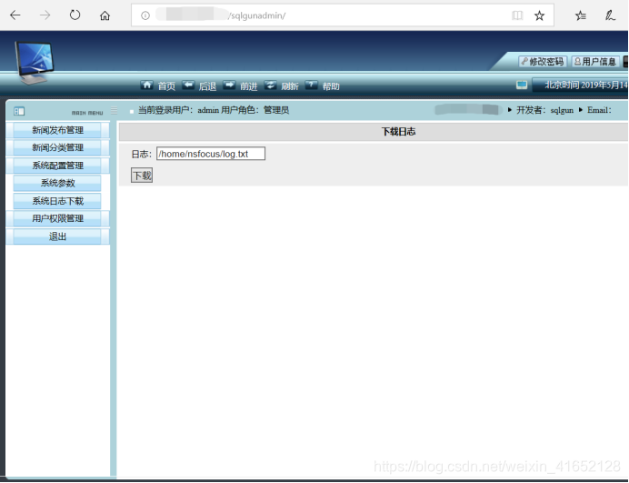629x483 pixels.
Task: Click the site info icon in address bar
Action: click(145, 15)
